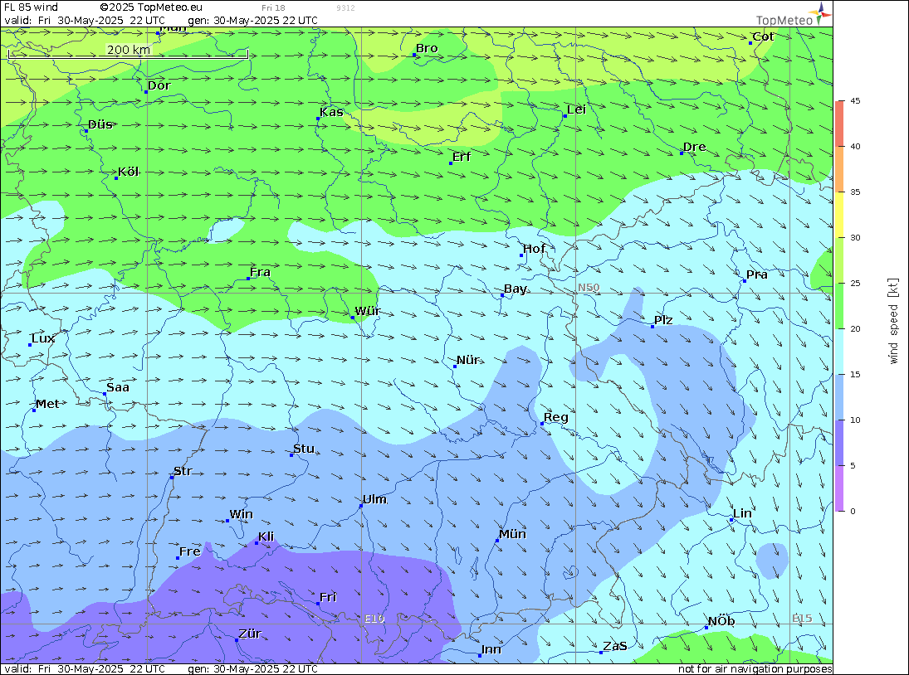Select the "E10" longitude grid label
The width and height of the screenshot is (909, 675).
pyautogui.click(x=374, y=619)
